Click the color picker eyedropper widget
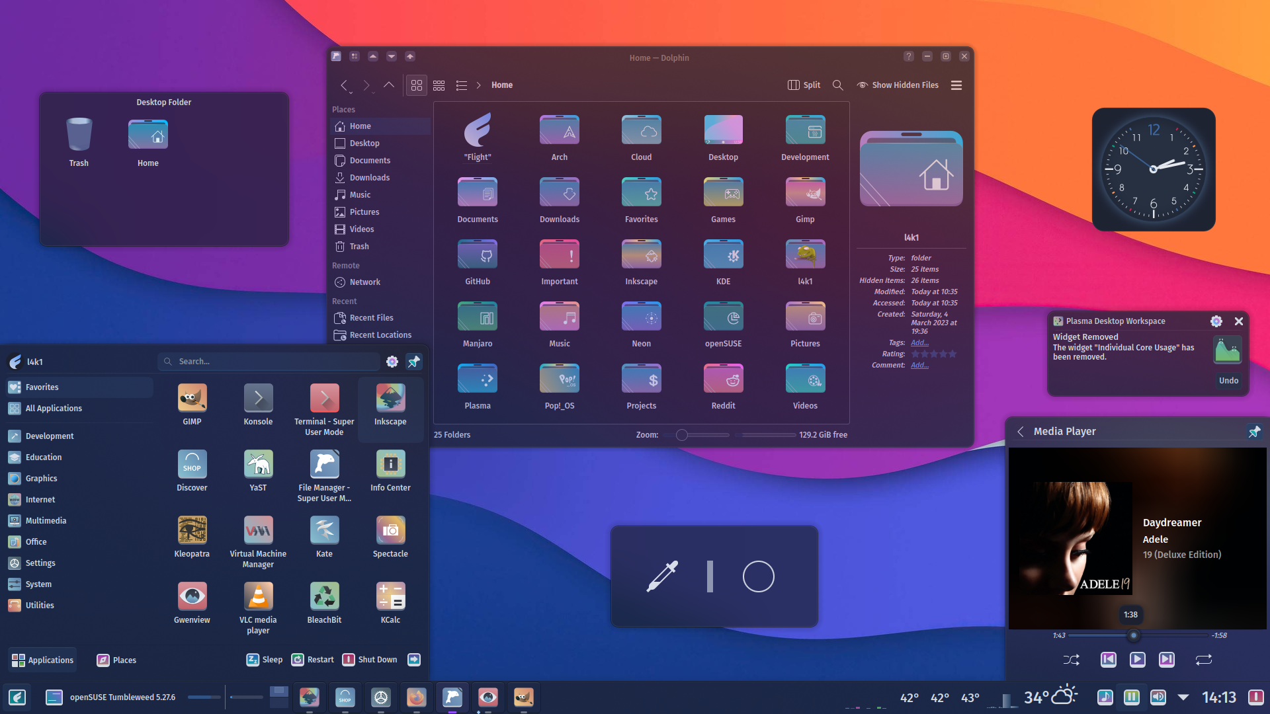 [x=662, y=576]
